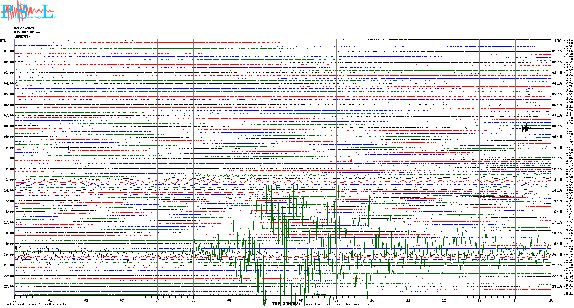Click the small black event on 10:00 trace
The width and height of the screenshot is (574, 308).
[68, 147]
